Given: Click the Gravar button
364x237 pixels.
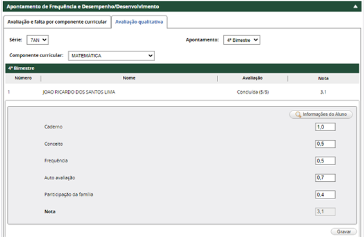Looking at the screenshot, I should [344, 231].
